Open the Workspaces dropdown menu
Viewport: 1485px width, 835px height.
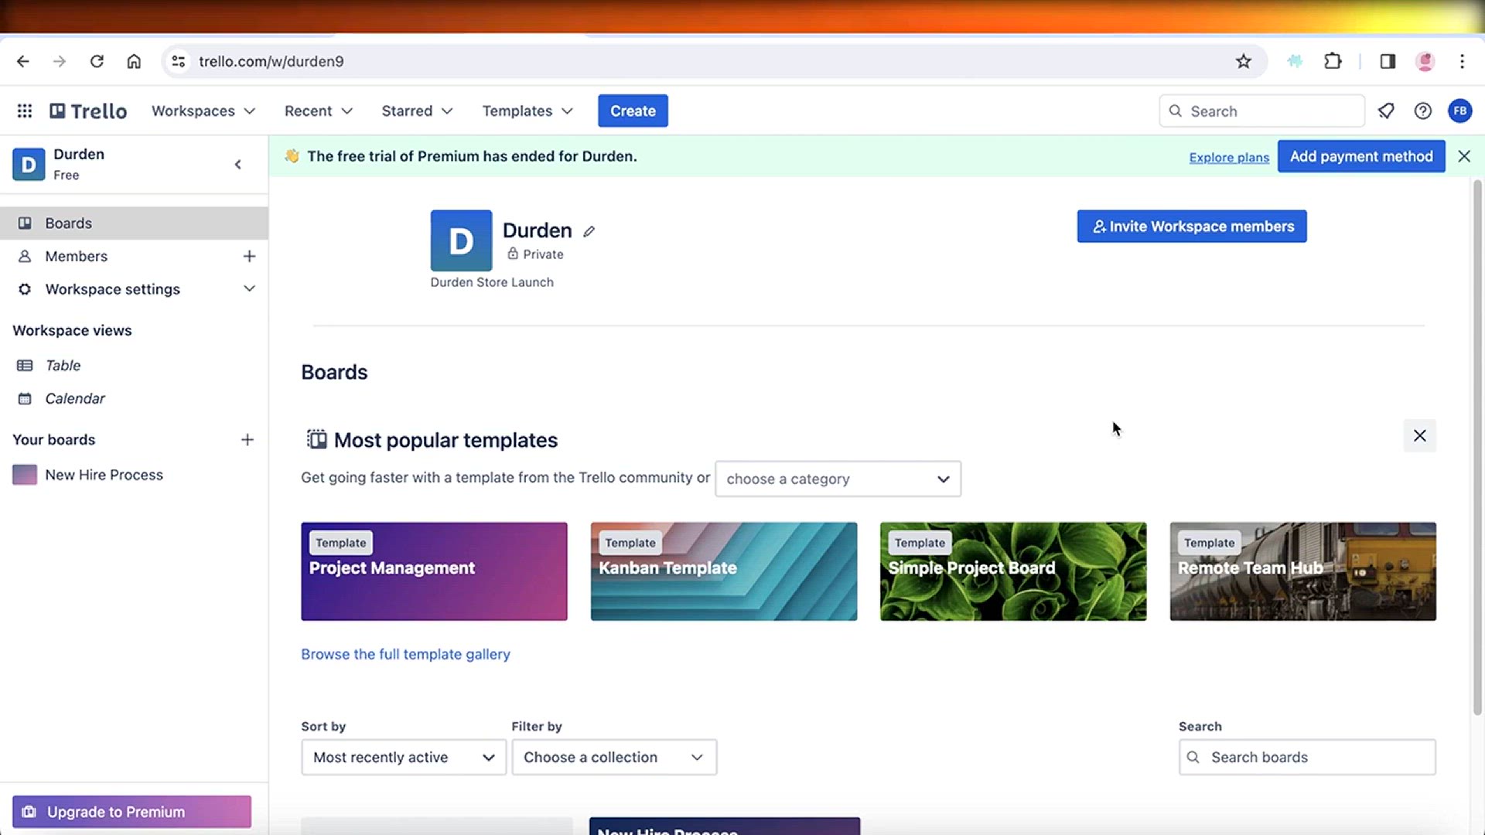point(203,111)
